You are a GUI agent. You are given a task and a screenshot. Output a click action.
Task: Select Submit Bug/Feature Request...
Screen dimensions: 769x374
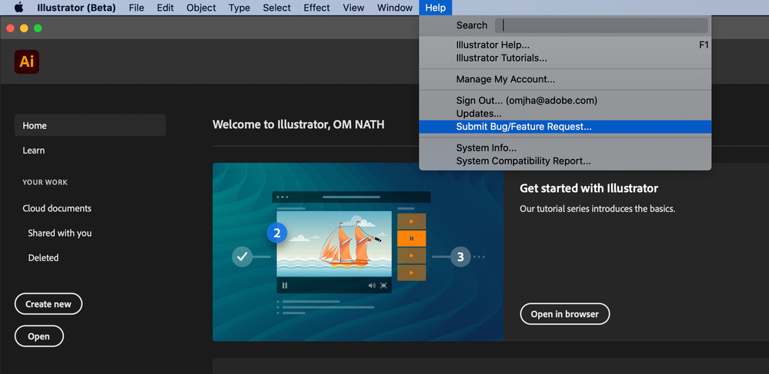point(565,126)
